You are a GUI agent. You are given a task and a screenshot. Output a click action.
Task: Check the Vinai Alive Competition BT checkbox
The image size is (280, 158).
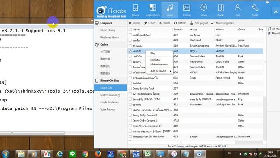pos(130,126)
